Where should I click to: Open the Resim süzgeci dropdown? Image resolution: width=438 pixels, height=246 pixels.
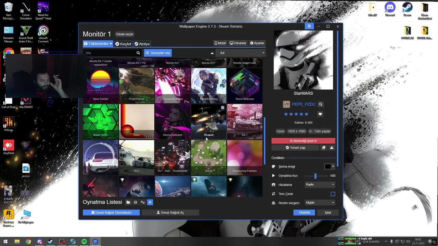(x=320, y=203)
